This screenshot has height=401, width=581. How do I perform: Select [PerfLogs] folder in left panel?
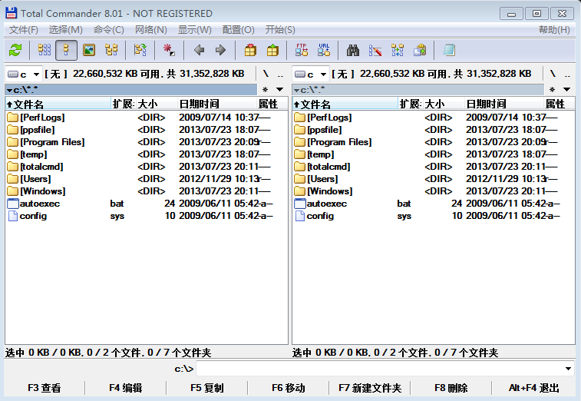147,118
